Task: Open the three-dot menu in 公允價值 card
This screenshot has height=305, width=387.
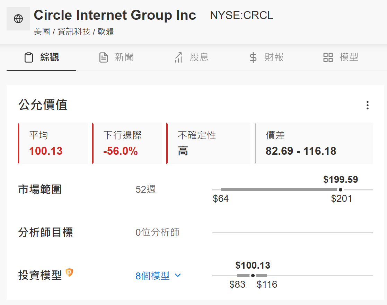Action: [368, 105]
